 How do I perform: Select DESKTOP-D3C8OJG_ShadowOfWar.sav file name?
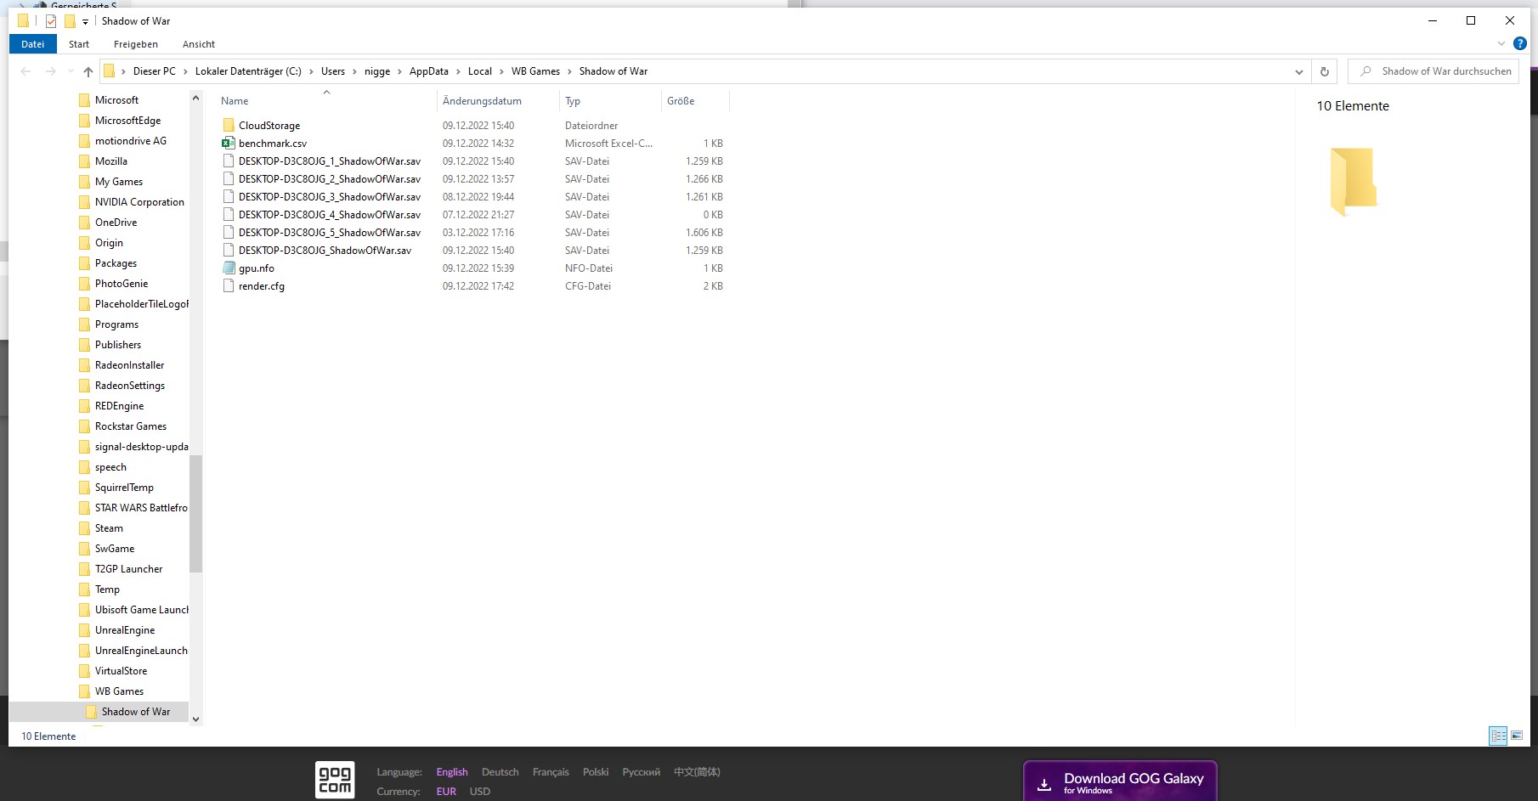[x=325, y=251]
